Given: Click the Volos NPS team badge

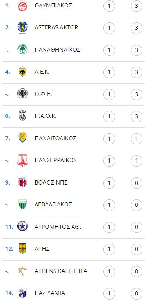Looking at the screenshot, I should click(x=22, y=182).
